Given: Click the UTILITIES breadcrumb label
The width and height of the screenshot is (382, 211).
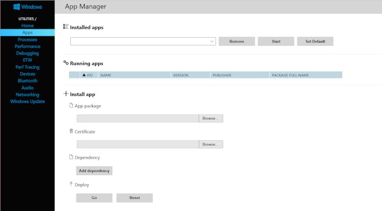Looking at the screenshot, I should click(28, 19).
